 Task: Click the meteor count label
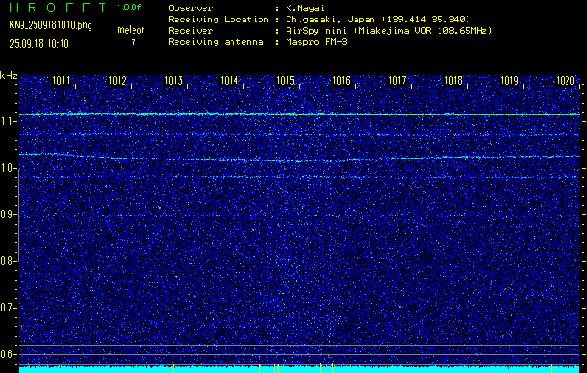point(131,30)
